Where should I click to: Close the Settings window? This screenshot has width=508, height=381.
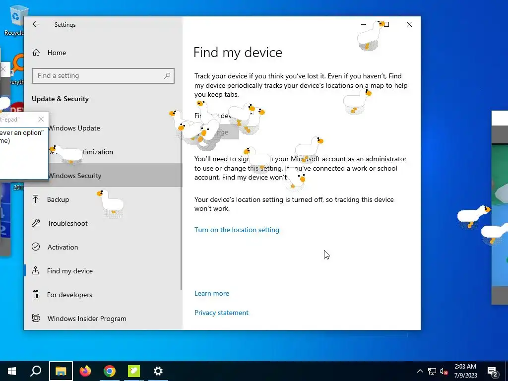[409, 24]
